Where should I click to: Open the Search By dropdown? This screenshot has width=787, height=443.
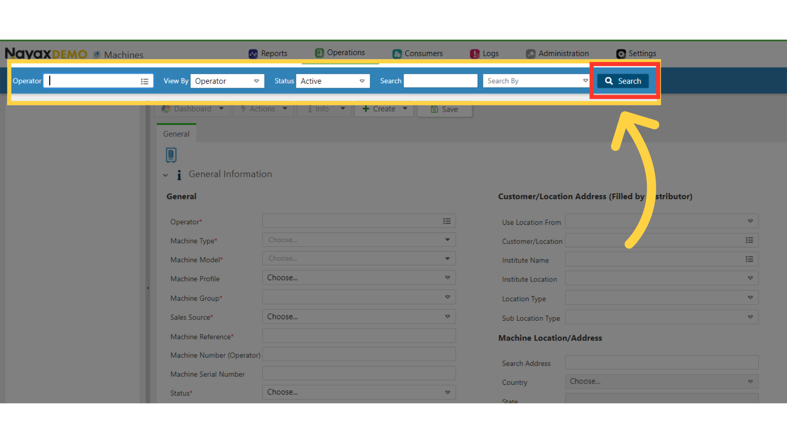pos(537,81)
